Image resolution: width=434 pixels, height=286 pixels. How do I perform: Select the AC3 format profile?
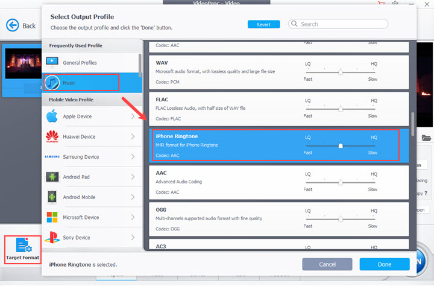point(278,244)
